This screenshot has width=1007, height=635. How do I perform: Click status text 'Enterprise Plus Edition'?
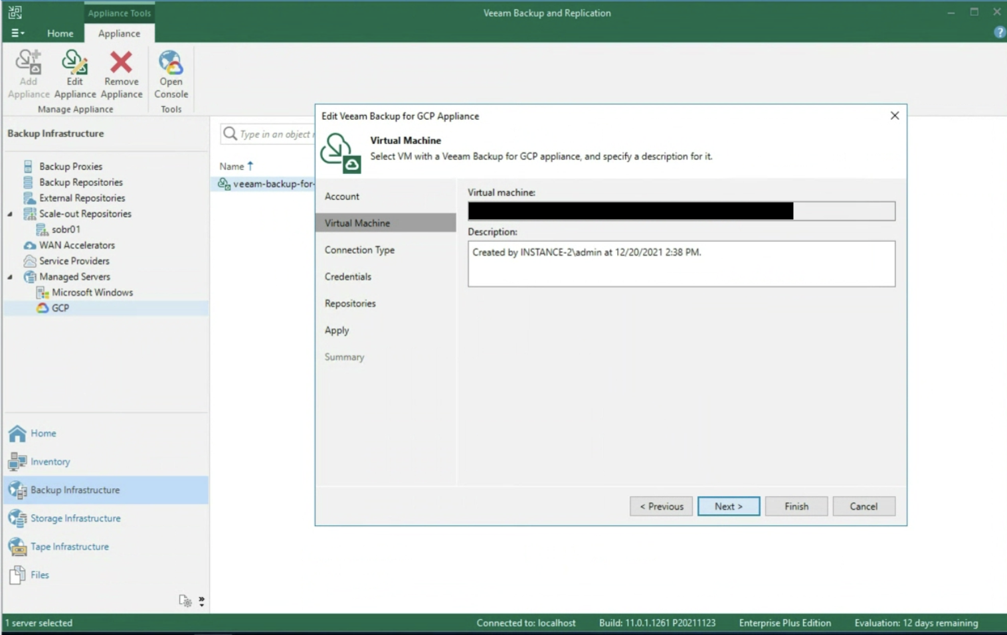click(785, 623)
